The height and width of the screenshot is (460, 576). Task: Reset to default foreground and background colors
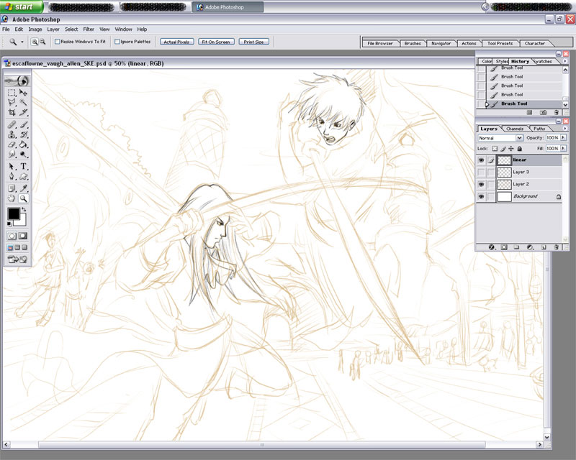click(x=9, y=224)
